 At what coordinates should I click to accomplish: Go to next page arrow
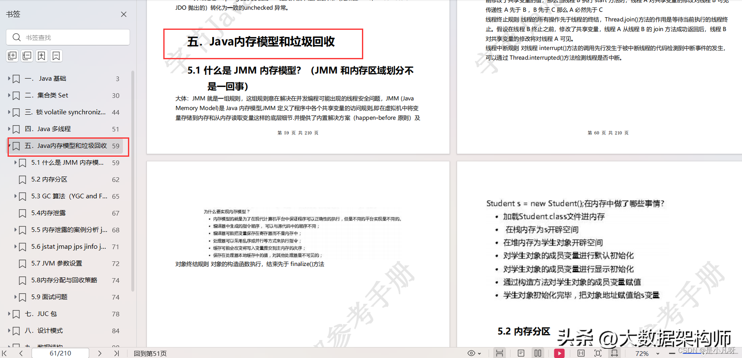pos(100,353)
